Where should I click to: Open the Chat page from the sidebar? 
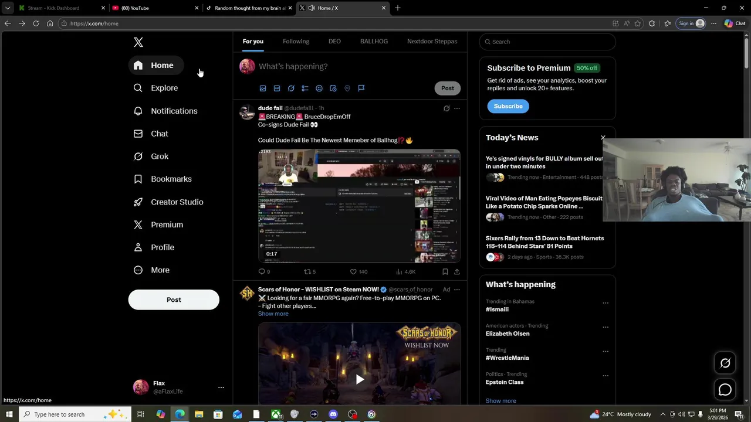point(151,134)
